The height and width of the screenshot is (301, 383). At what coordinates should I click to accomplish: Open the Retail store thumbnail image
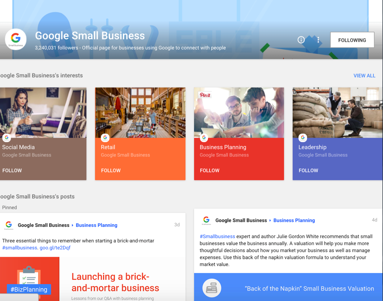[x=140, y=113]
